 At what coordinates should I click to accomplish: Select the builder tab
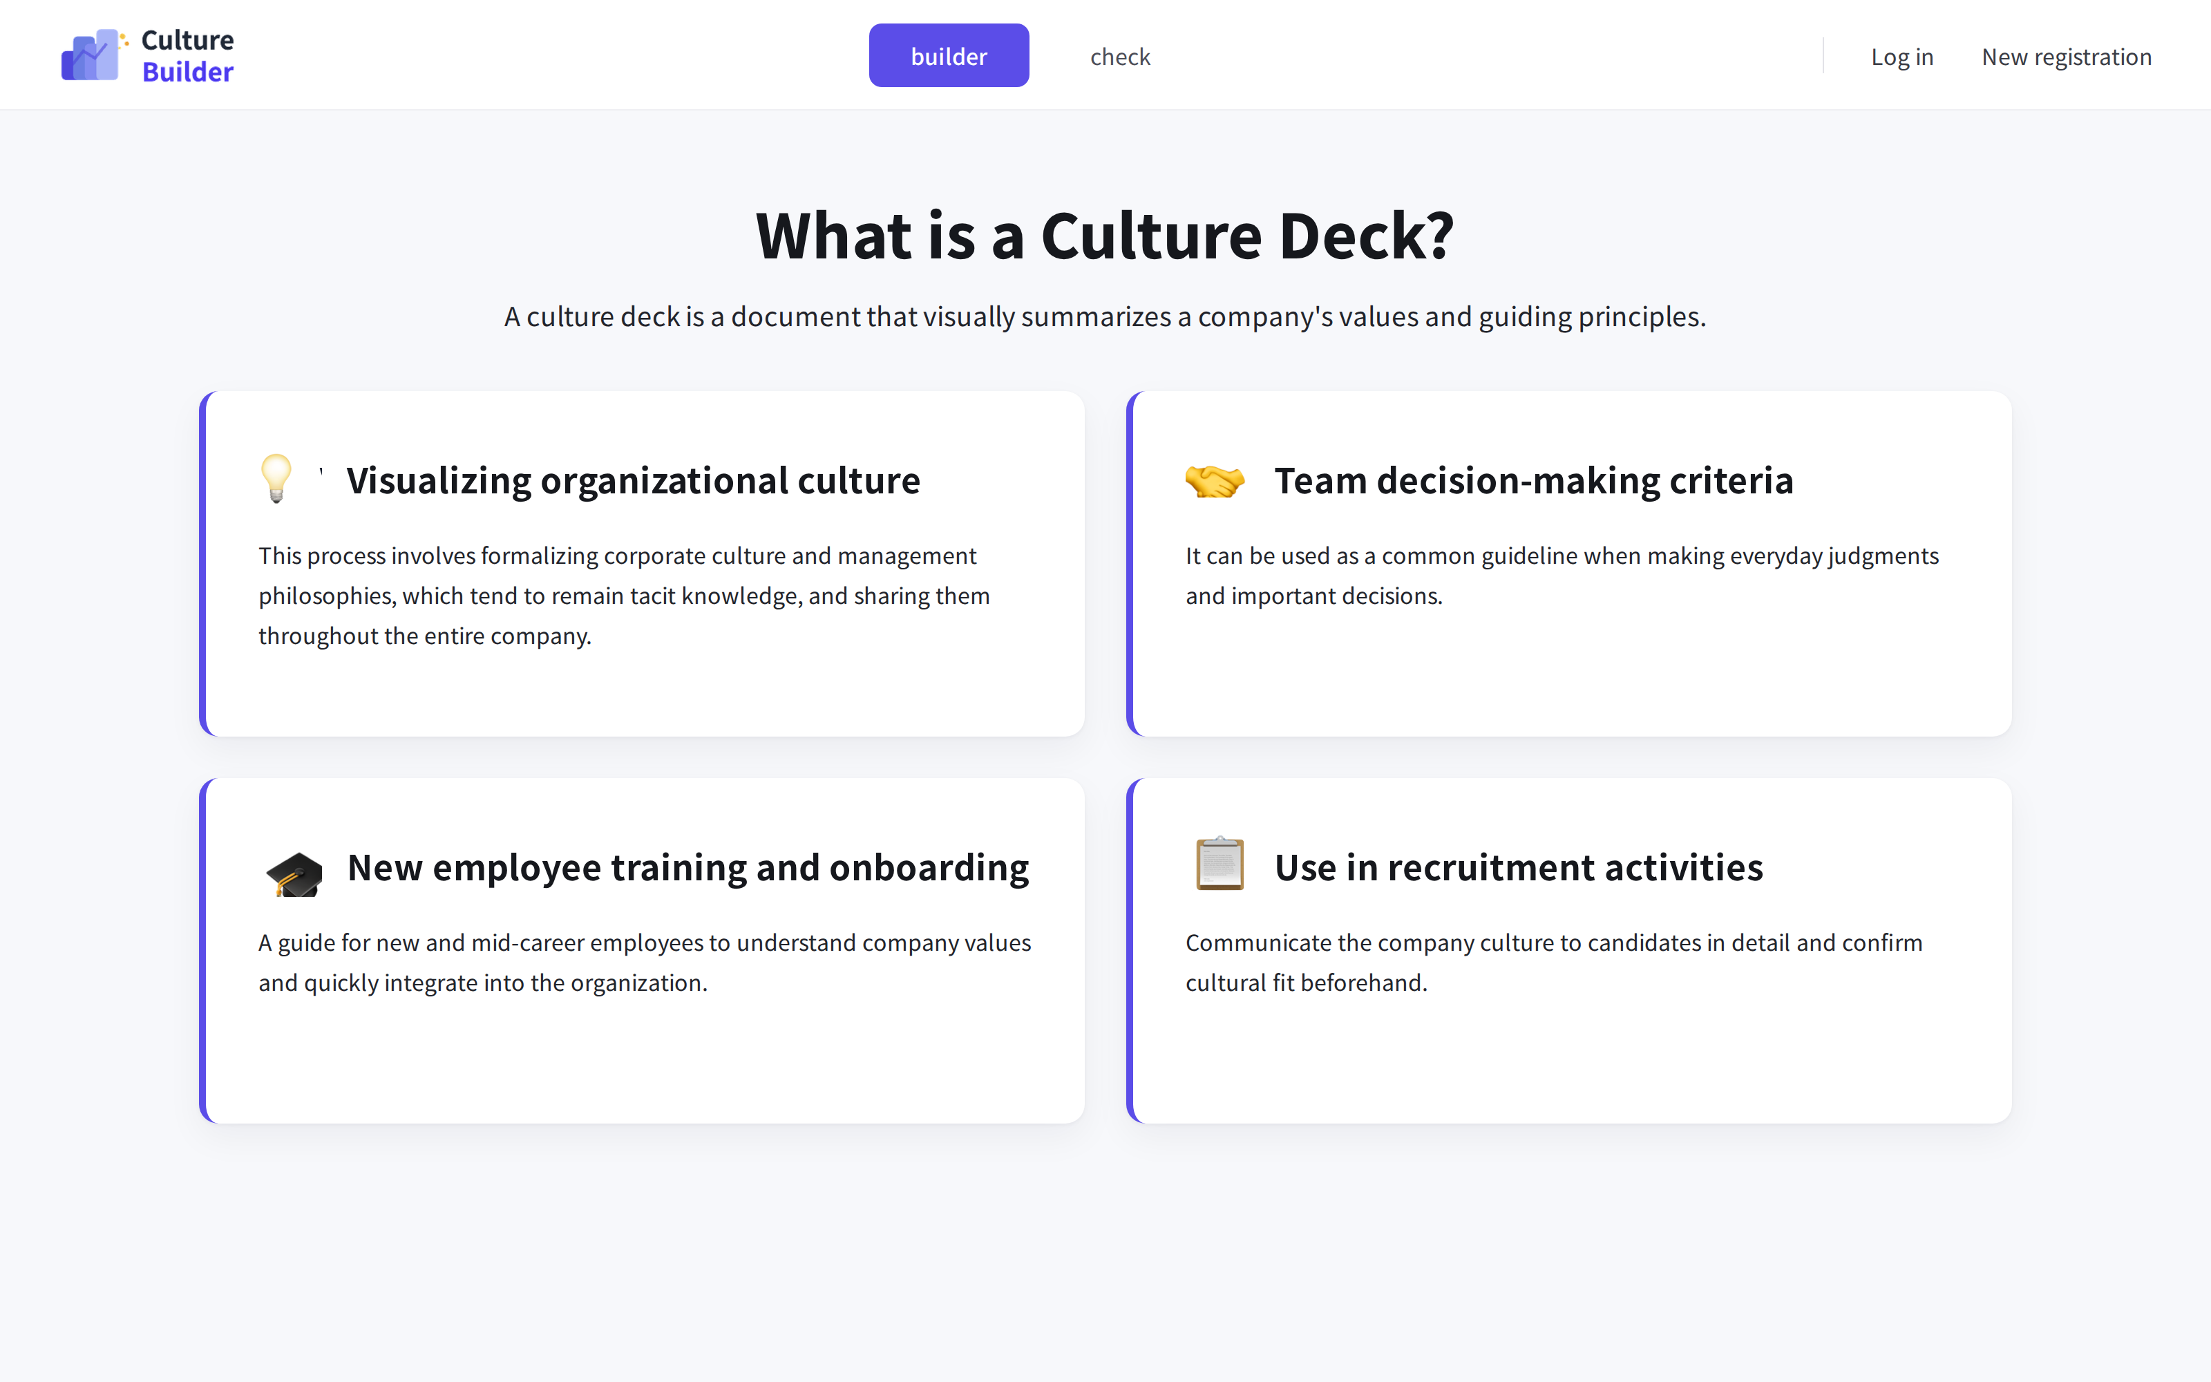coord(949,56)
